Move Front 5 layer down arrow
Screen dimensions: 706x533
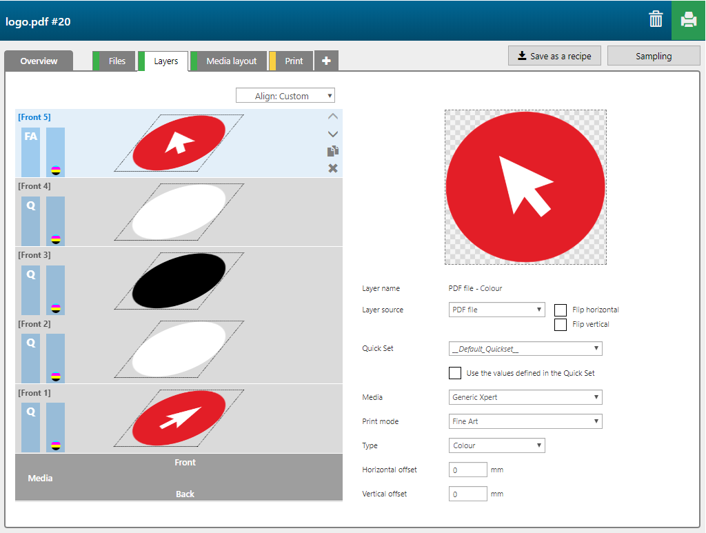(x=333, y=134)
